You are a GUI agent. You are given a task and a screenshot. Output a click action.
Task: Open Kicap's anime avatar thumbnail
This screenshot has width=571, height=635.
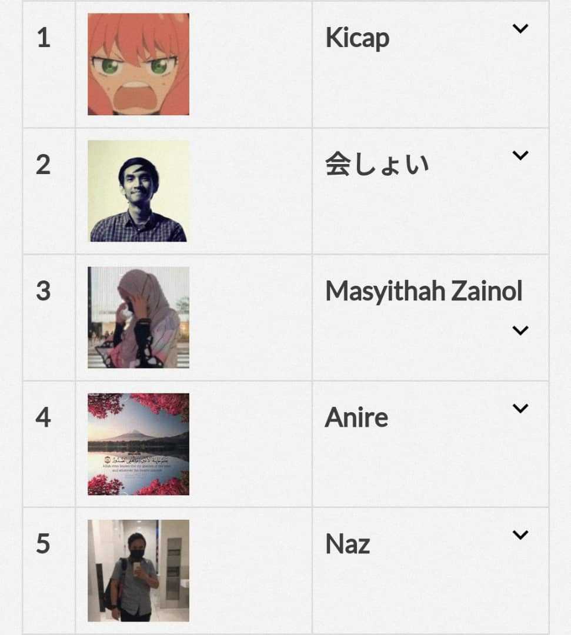139,64
